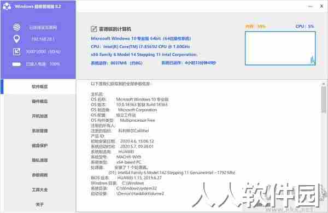Open the 工具大全 tab
Image resolution: width=328 pixels, height=213 pixels.
40,190
